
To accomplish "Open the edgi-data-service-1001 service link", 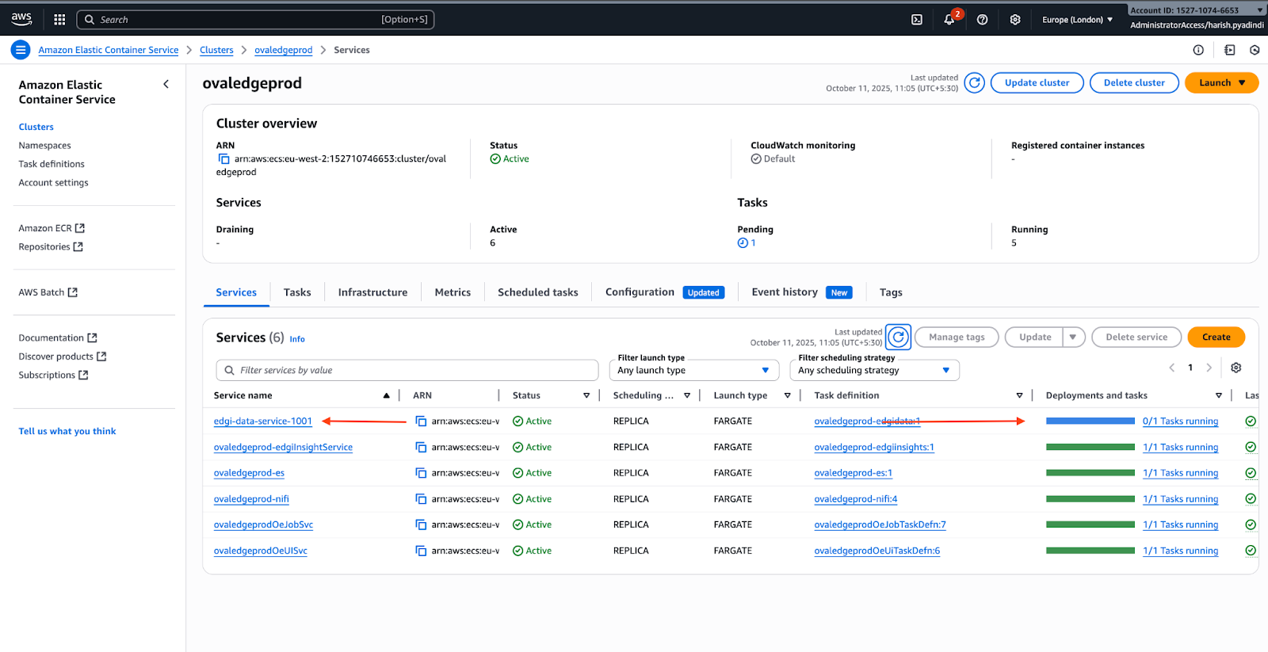I will coord(263,421).
